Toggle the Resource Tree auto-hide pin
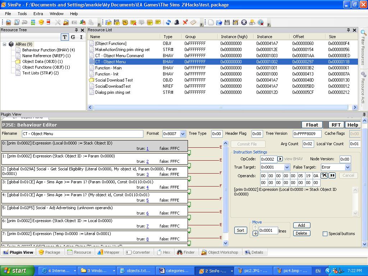 coord(77,30)
